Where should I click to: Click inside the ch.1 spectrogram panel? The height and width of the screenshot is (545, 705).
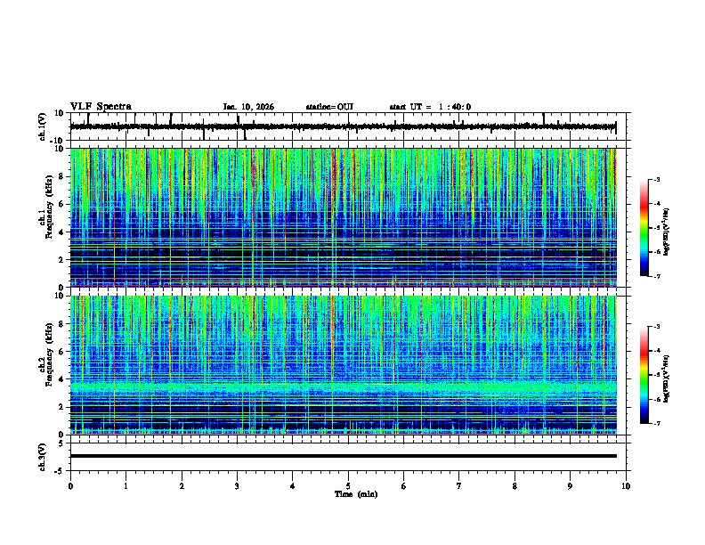[x=343, y=217]
